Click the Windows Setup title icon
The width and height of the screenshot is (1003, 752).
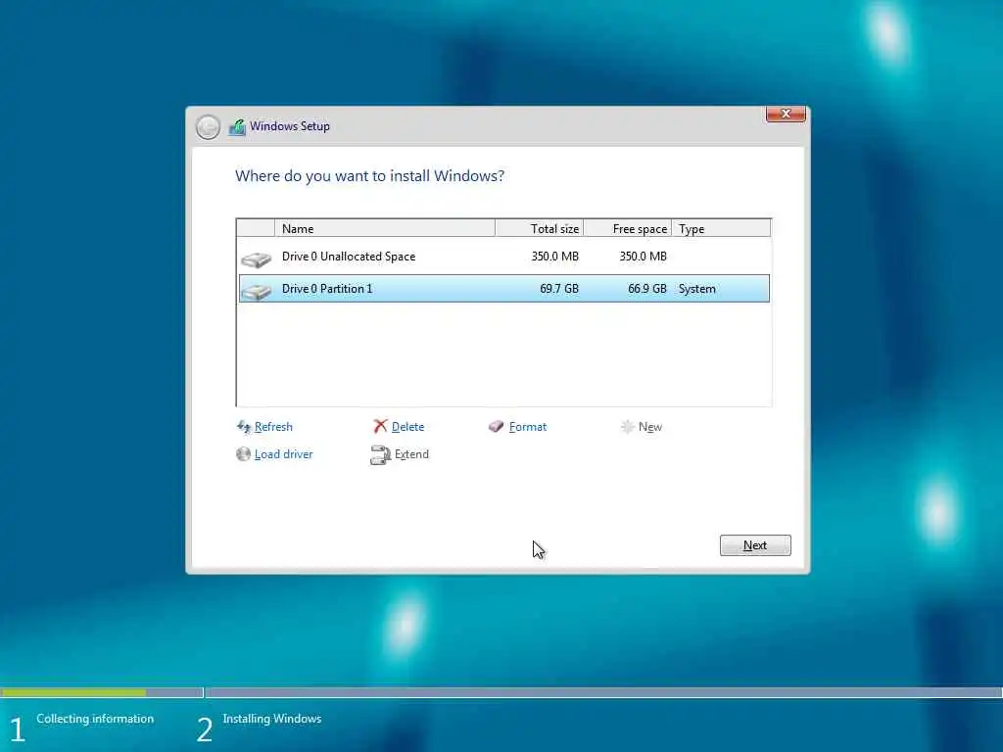click(237, 126)
